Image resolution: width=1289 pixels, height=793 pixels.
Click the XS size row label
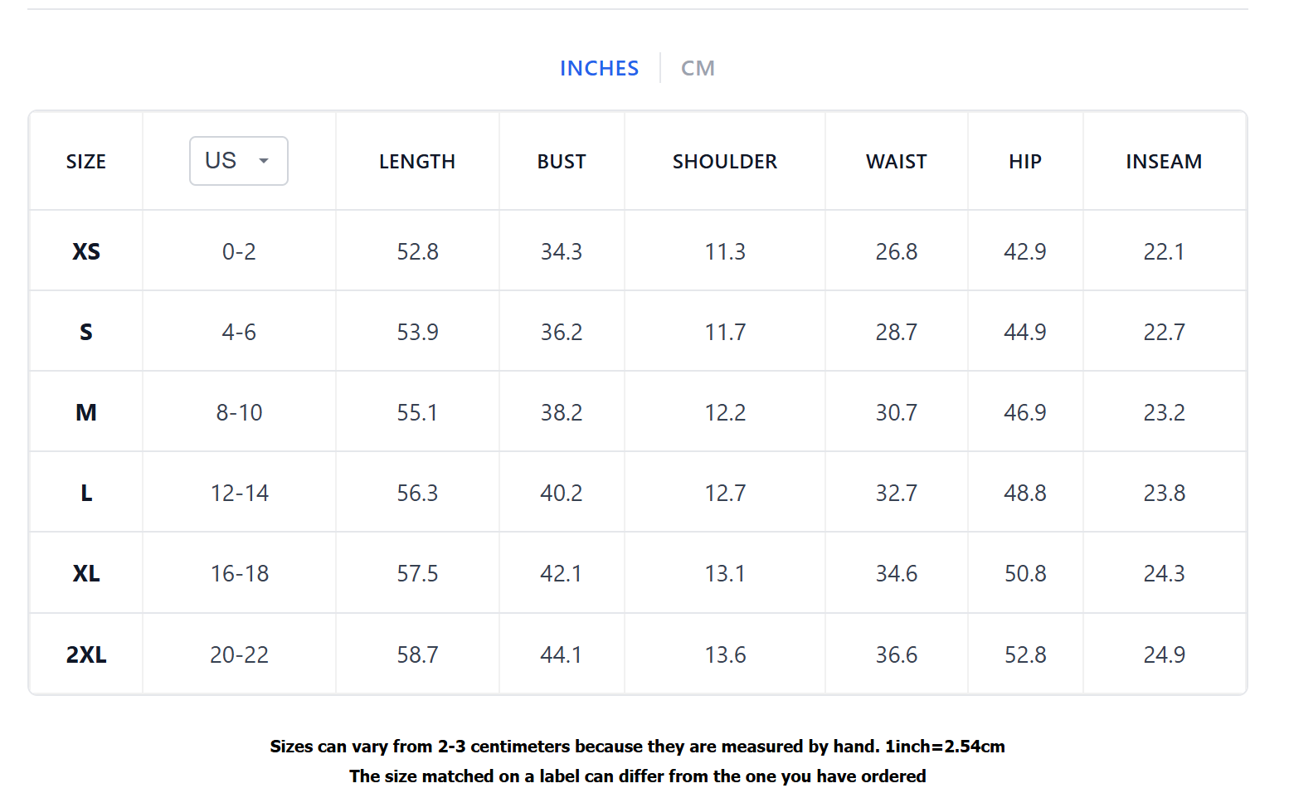tap(86, 251)
